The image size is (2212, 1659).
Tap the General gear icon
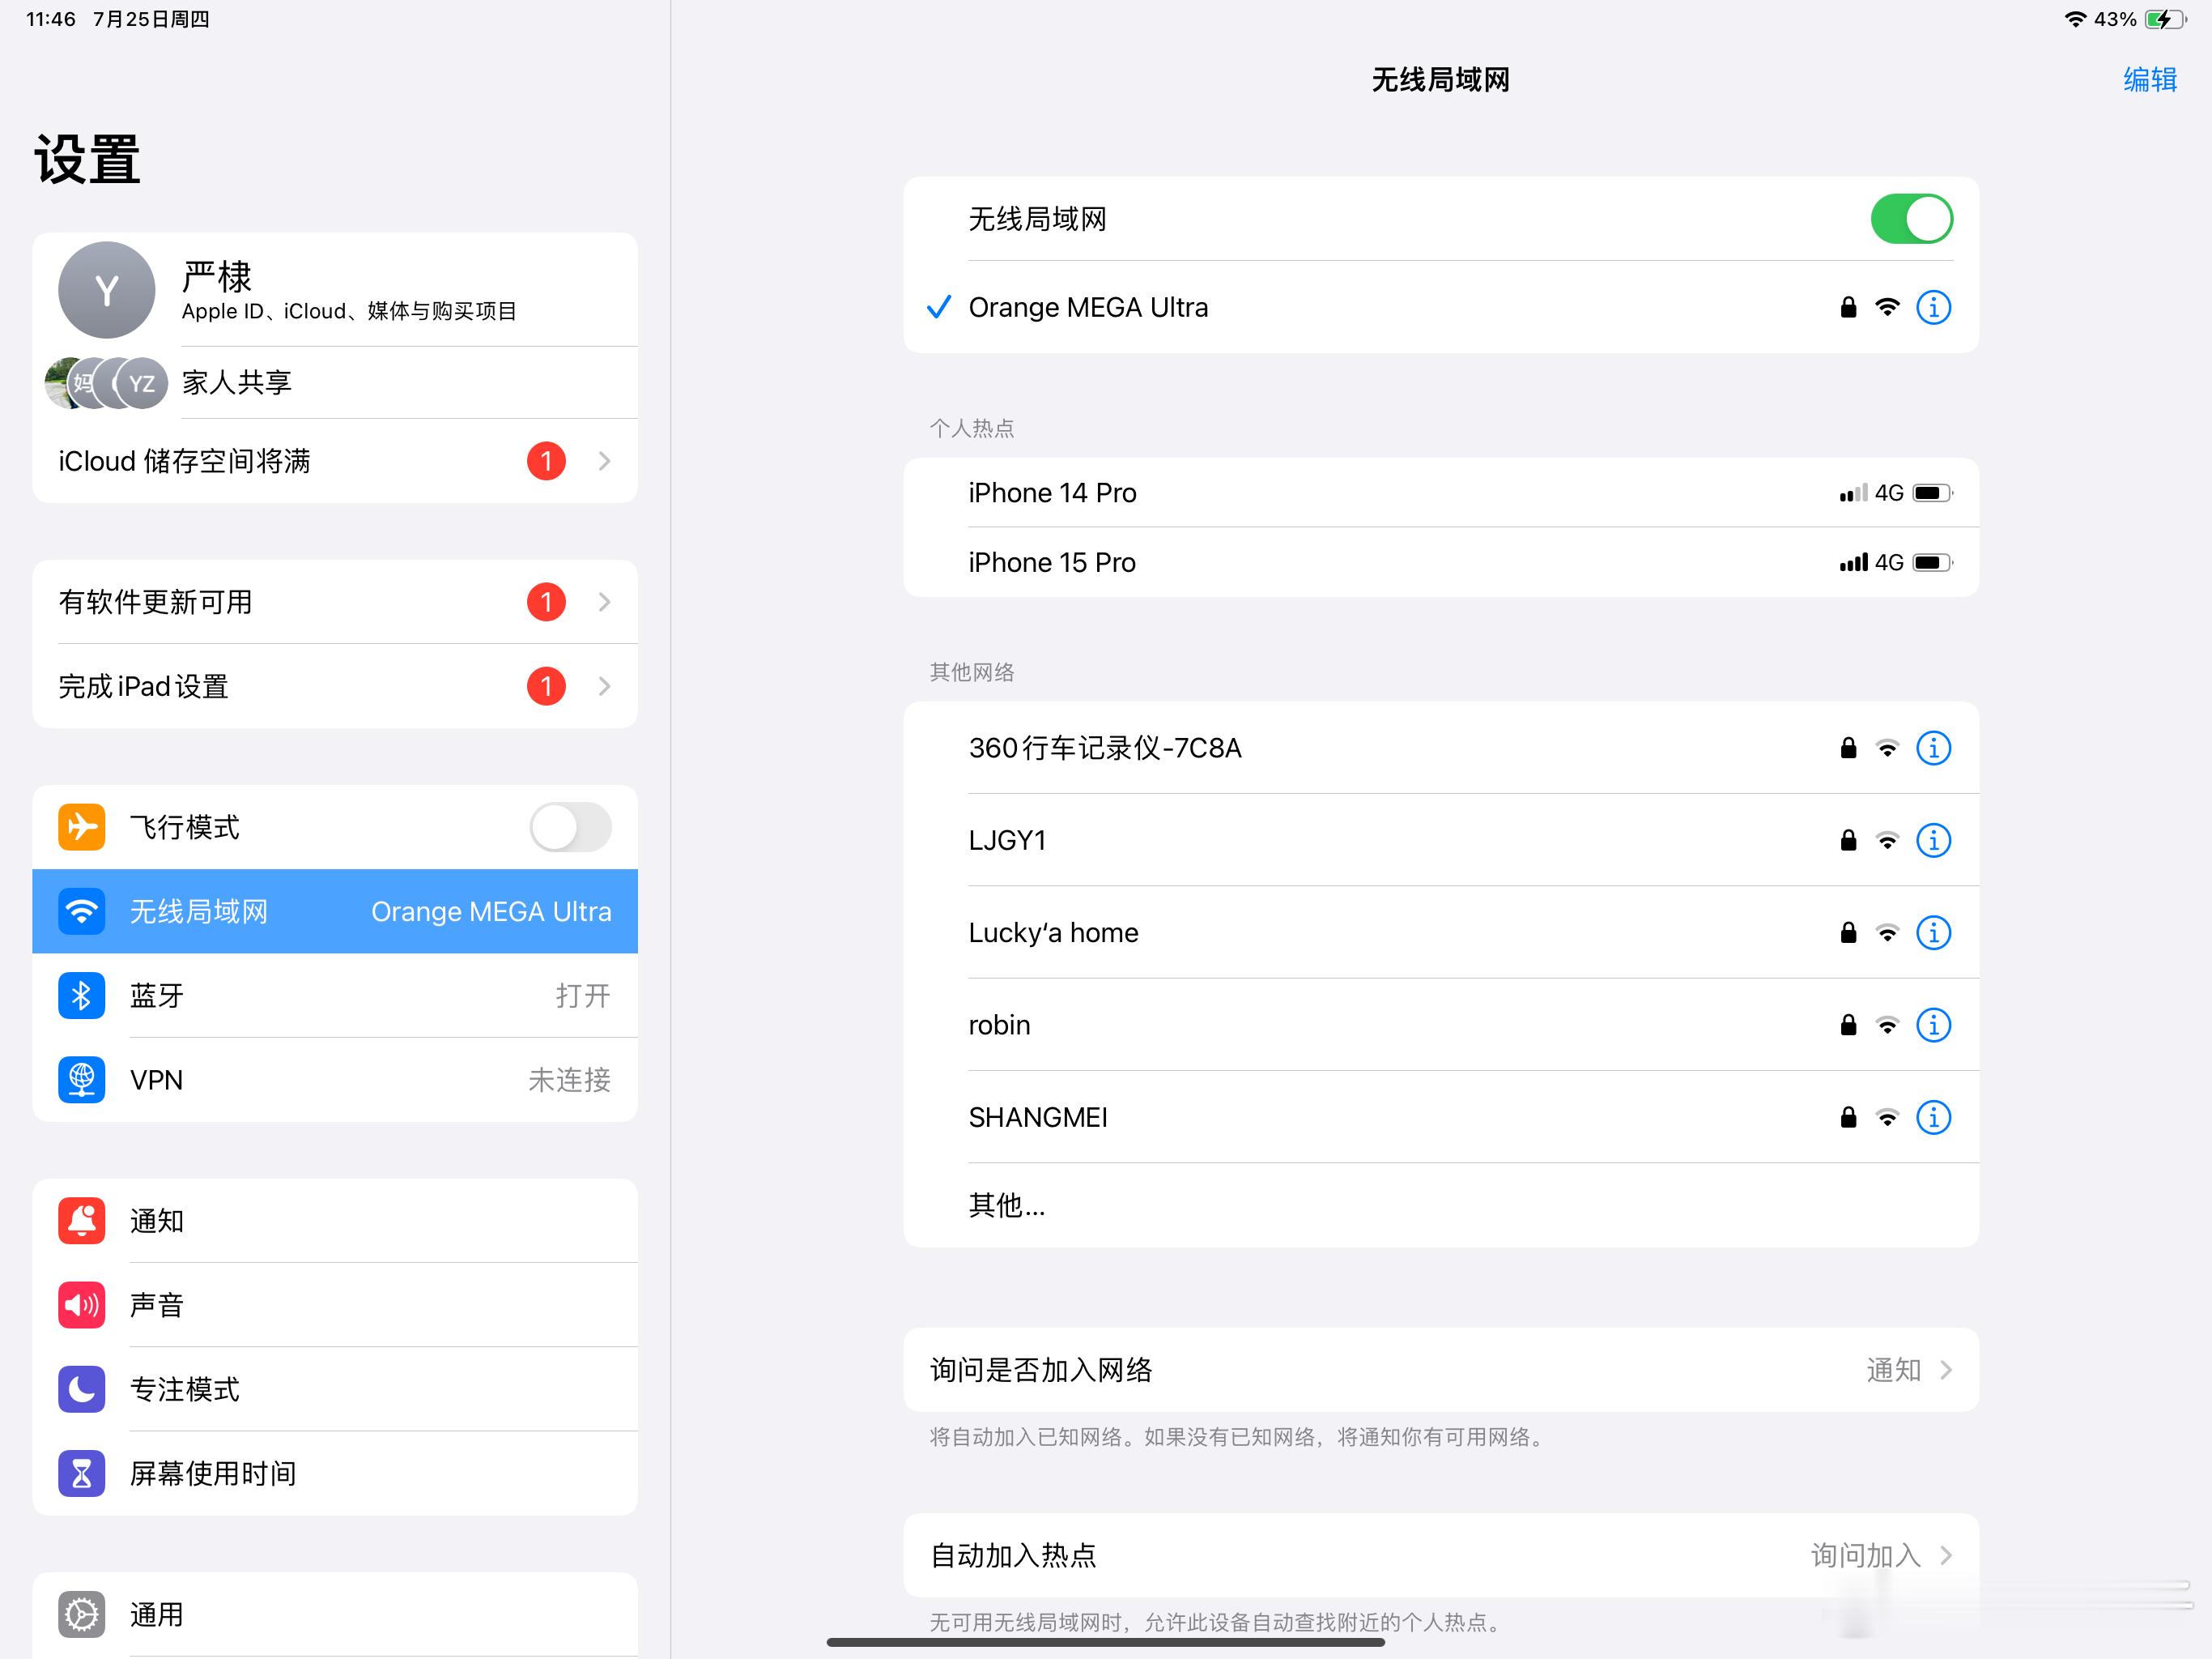(x=81, y=1614)
